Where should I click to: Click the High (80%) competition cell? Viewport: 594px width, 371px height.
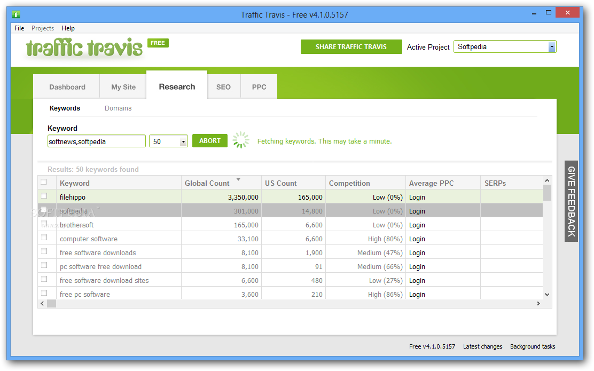(365, 239)
